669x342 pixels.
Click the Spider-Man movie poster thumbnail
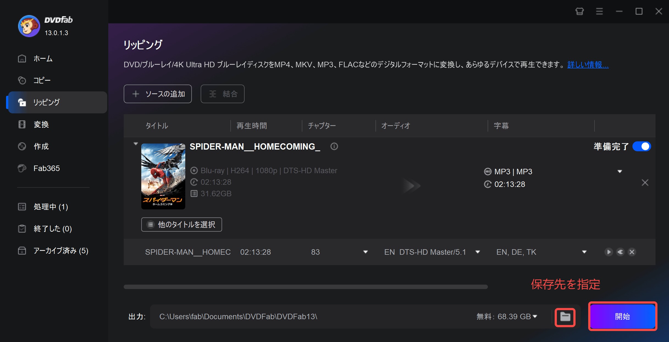tap(163, 176)
